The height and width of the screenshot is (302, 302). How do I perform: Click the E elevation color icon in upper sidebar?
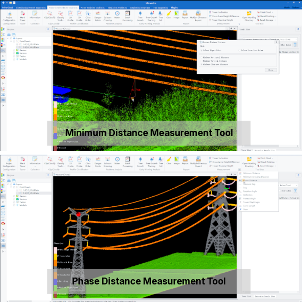point(3,29)
